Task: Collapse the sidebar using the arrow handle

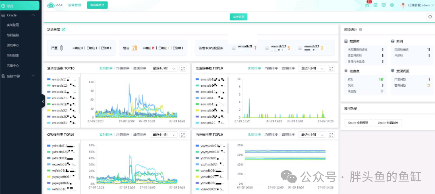Action: pos(43,101)
